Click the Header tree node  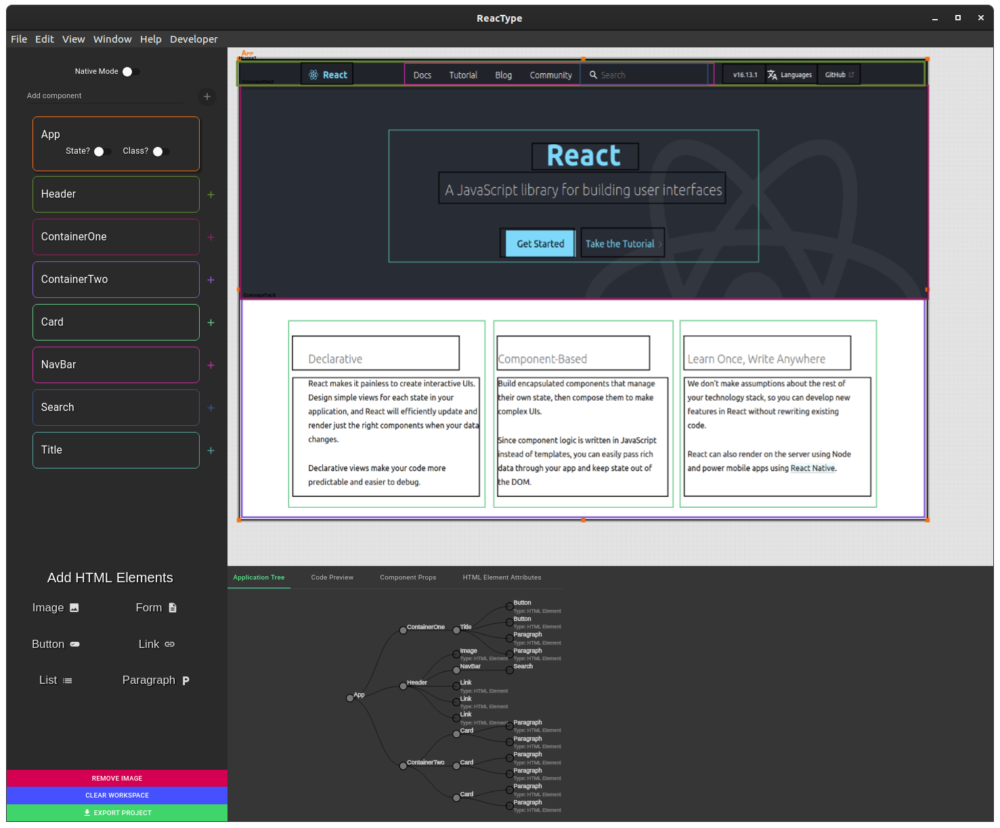pos(403,686)
